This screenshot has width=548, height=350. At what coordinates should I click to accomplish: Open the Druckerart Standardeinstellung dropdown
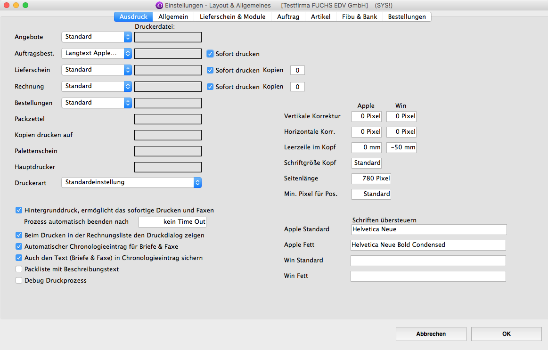coord(131,182)
